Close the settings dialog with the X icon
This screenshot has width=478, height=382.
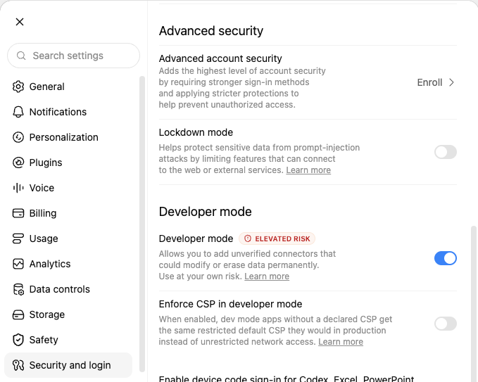(20, 22)
